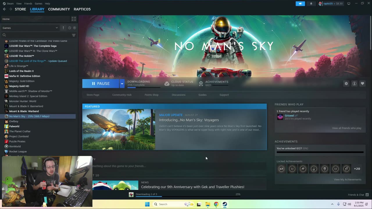Click the Achievements gear badge icon
Viewport: 372px width, 209px height.
coord(201,84)
